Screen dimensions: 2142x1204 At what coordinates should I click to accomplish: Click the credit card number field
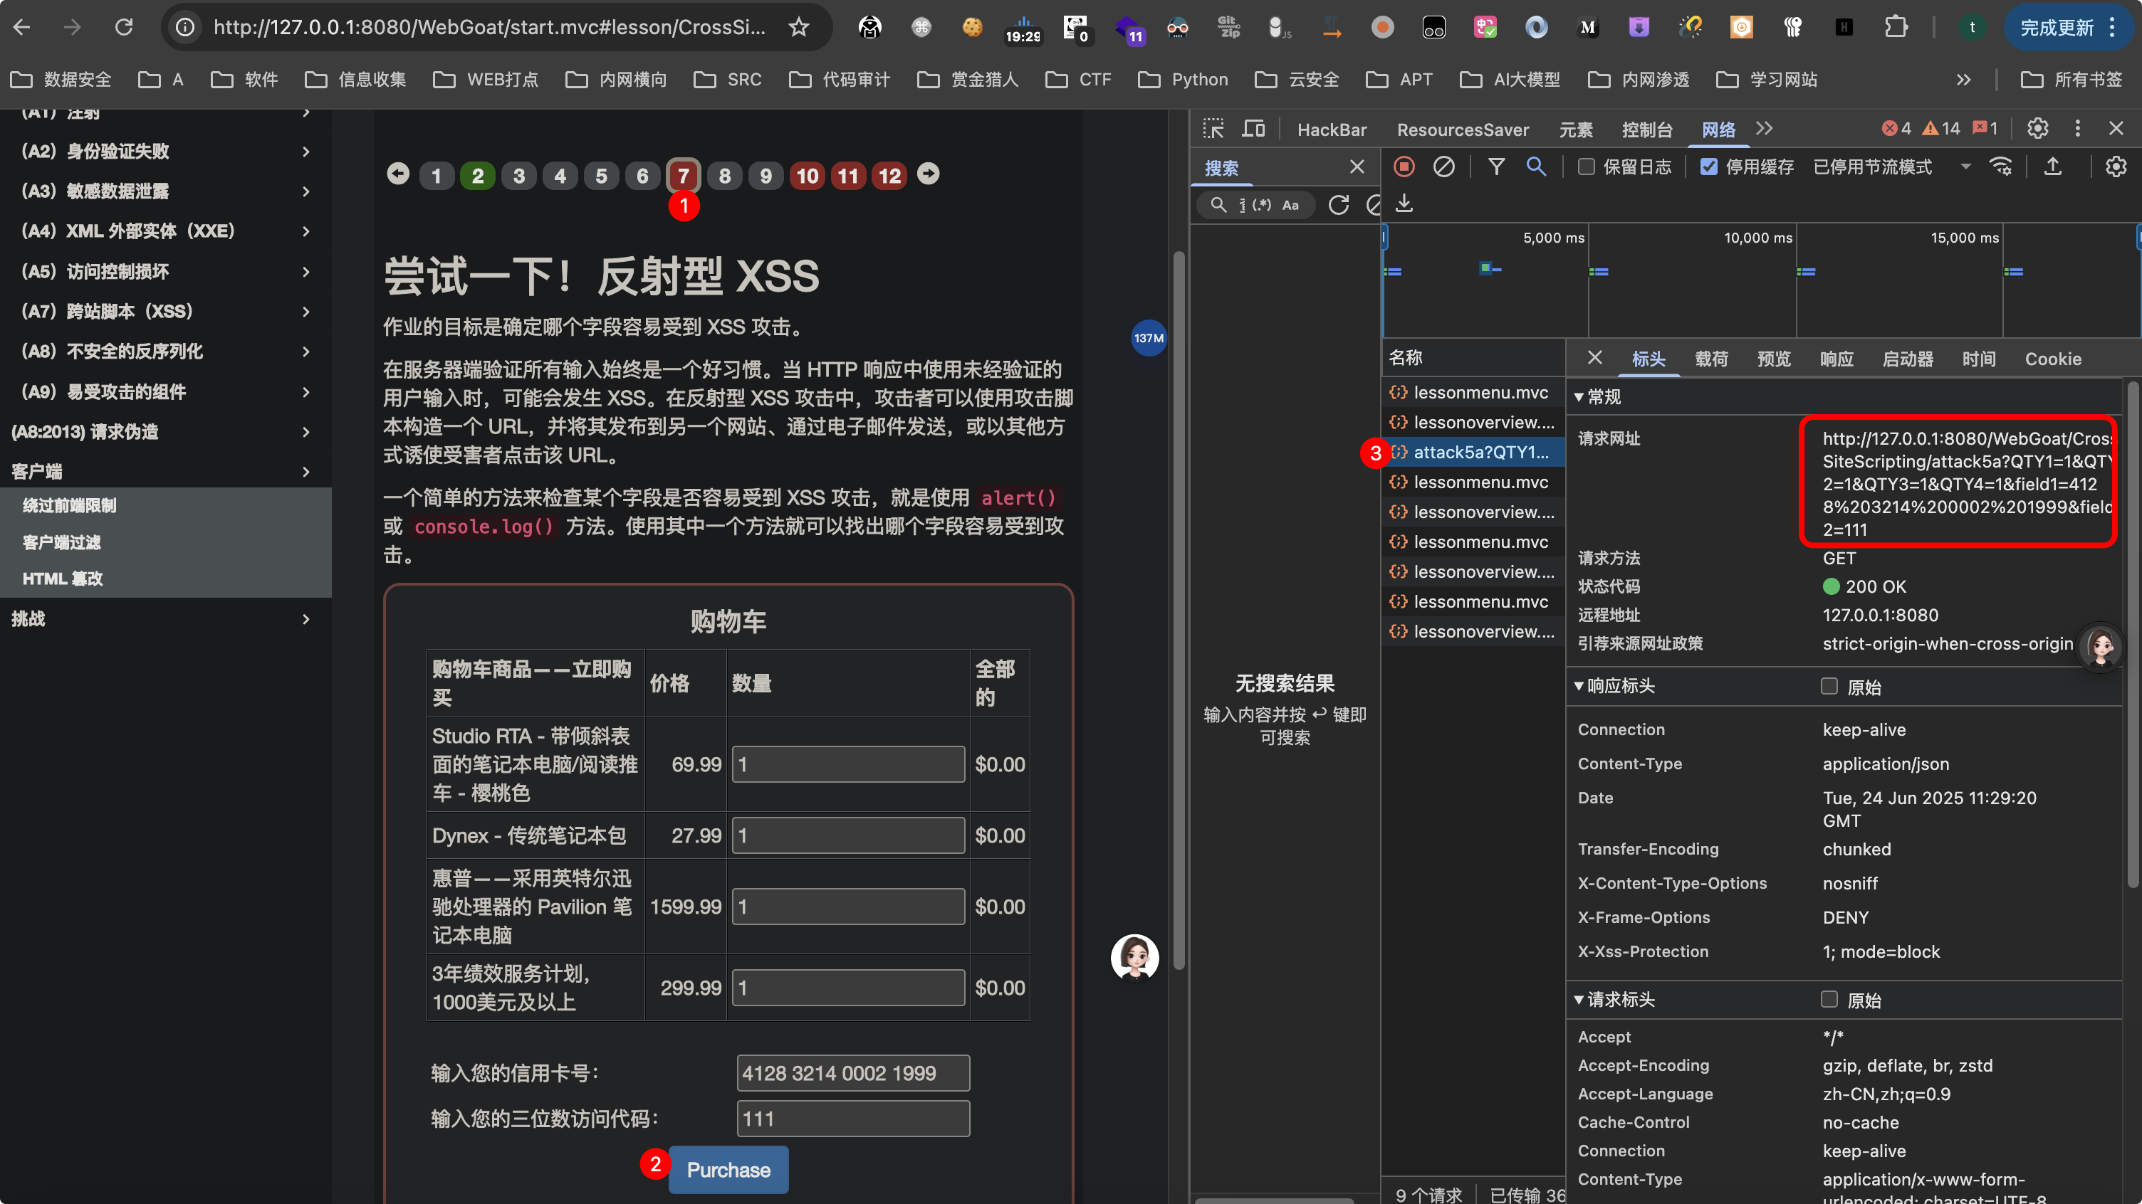(x=852, y=1073)
